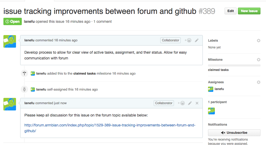Click lanefu avatar beside first comment
266x145 pixels.
coord(10,41)
